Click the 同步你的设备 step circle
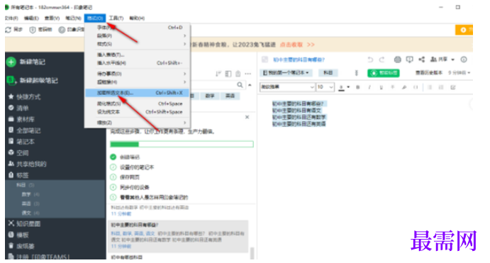Viewport: 490px width, 263px height. coord(113,187)
